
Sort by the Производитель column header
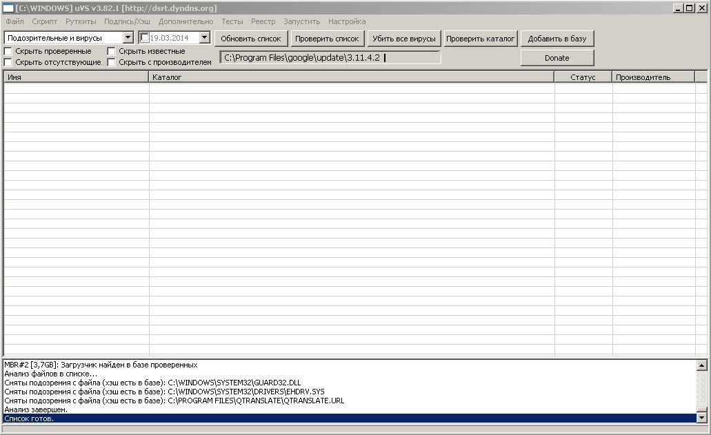[653, 77]
